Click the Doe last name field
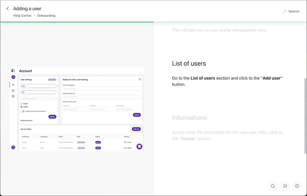This screenshot has height=196, width=307. tap(38, 92)
